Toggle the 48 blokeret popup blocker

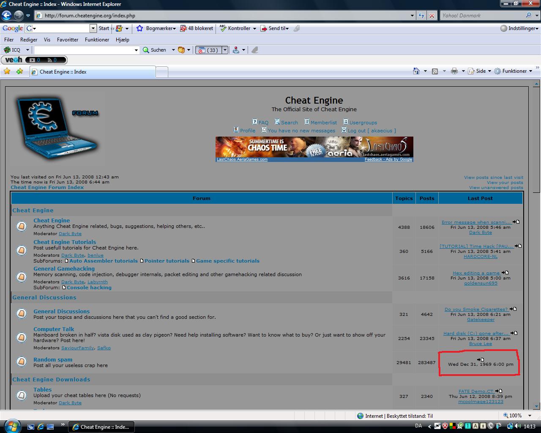coord(197,28)
